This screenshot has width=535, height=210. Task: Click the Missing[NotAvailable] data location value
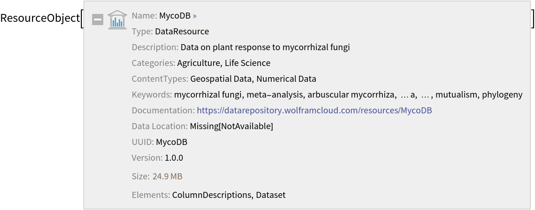231,126
